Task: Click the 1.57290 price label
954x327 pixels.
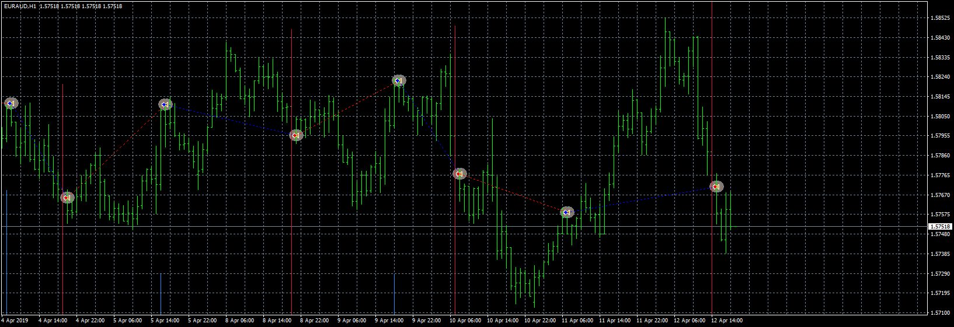Action: (x=940, y=273)
